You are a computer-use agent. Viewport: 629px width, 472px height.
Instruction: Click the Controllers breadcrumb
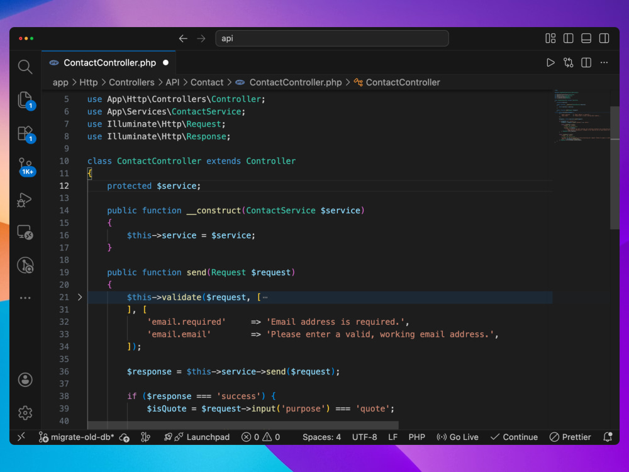pyautogui.click(x=131, y=82)
